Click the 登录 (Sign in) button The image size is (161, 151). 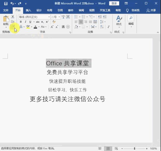click(x=114, y=4)
